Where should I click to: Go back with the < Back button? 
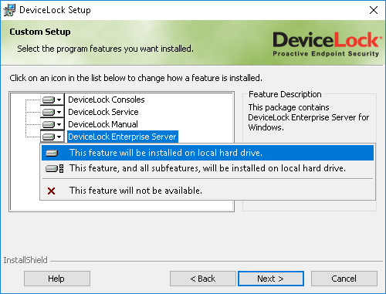(x=203, y=279)
